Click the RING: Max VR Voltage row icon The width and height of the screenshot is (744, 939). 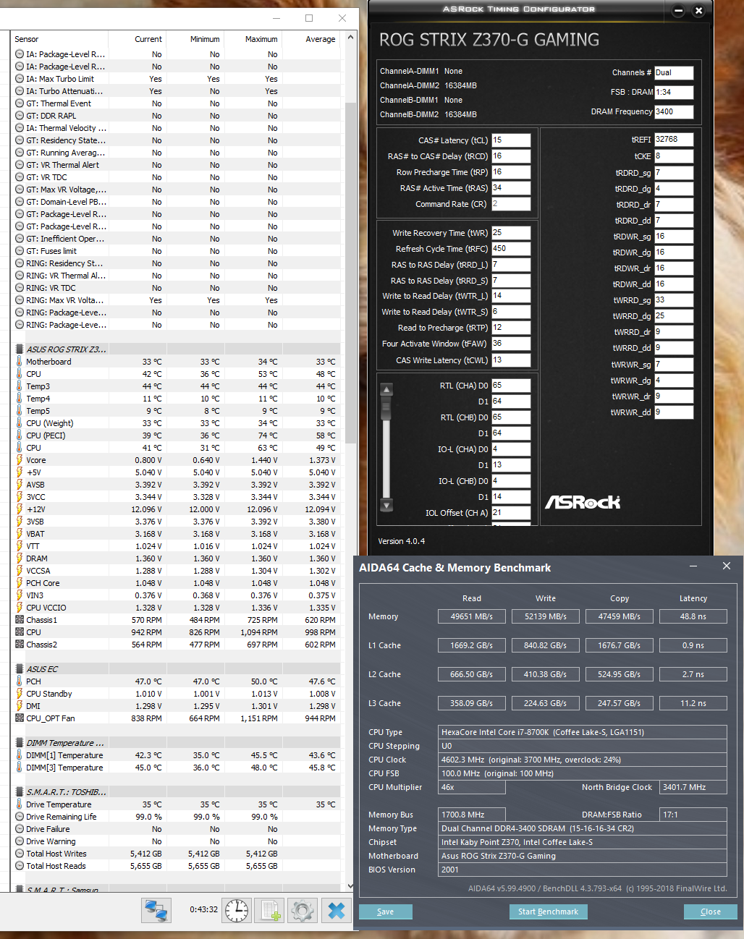pos(20,300)
